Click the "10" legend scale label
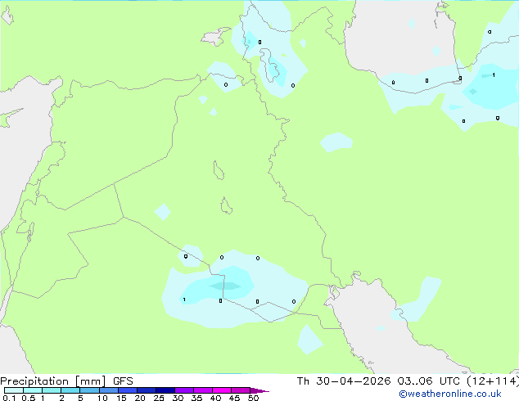 point(102,398)
